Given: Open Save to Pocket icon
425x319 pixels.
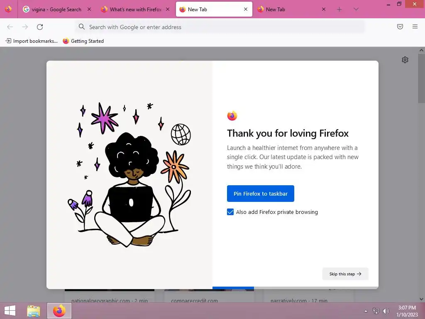Looking at the screenshot, I should 400,27.
